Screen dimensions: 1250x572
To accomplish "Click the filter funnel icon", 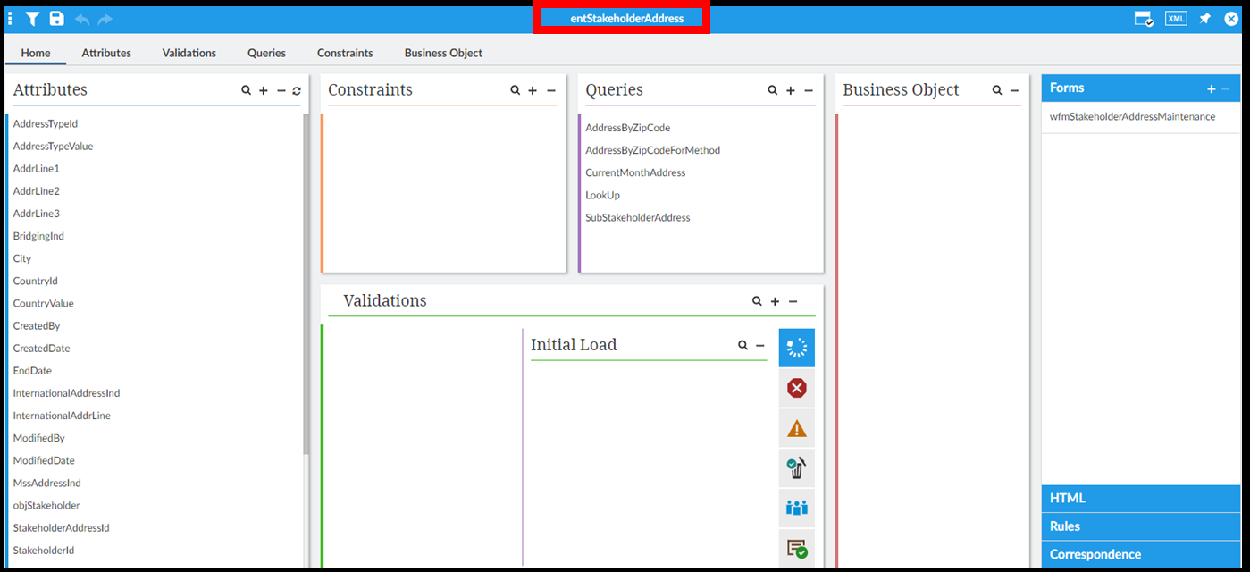I will click(x=32, y=19).
